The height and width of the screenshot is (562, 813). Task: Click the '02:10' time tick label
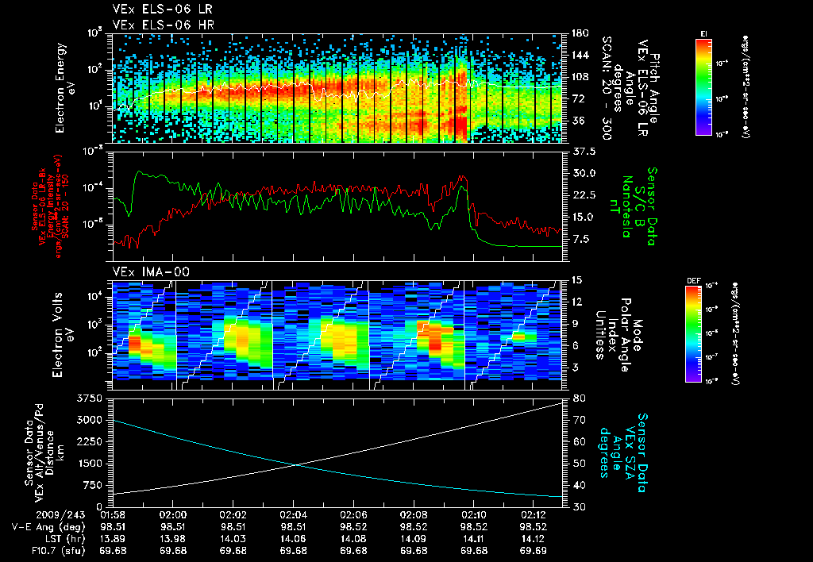[474, 515]
